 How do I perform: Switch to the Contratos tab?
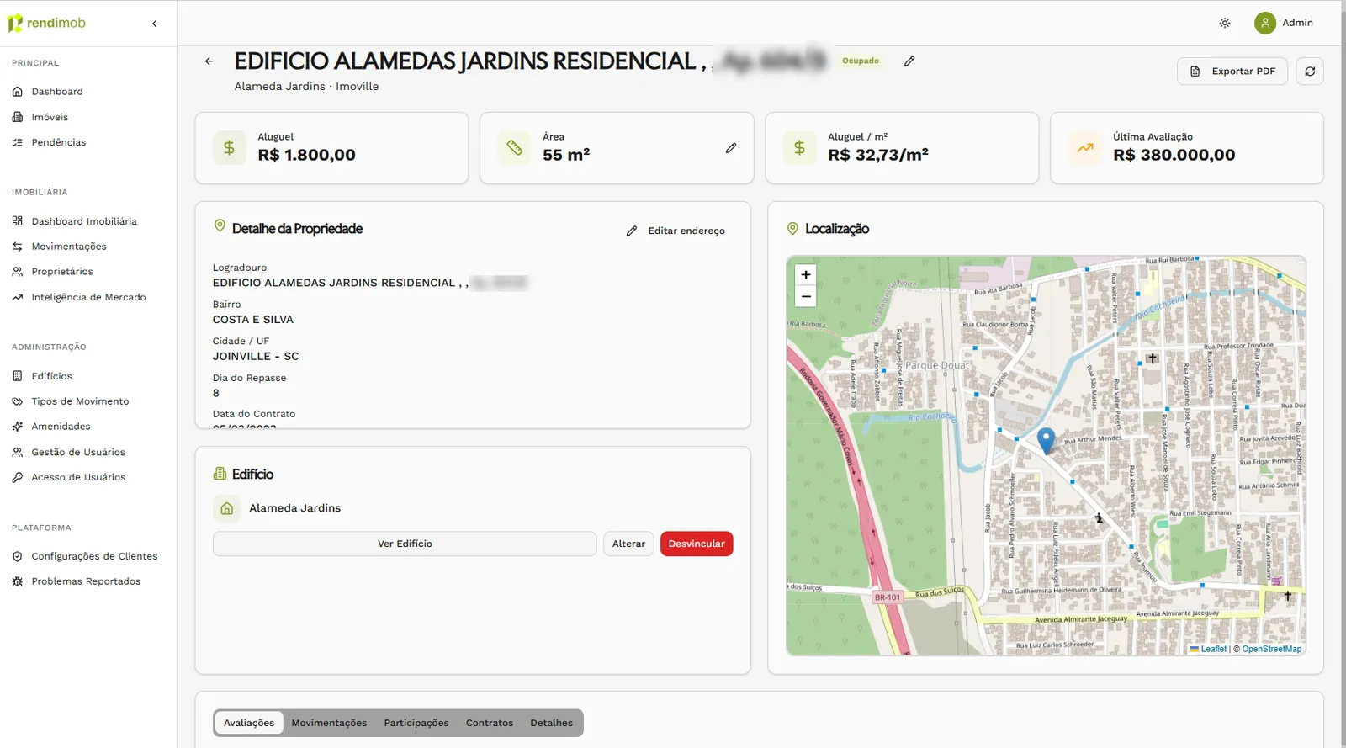tap(490, 723)
